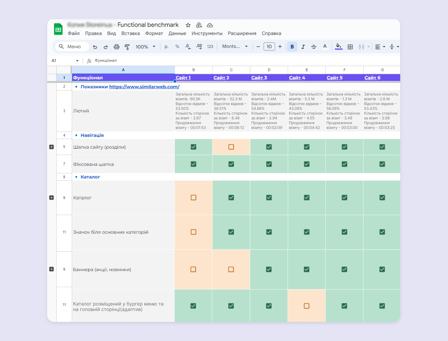Open the Данные menu
The height and width of the screenshot is (341, 448).
click(177, 33)
